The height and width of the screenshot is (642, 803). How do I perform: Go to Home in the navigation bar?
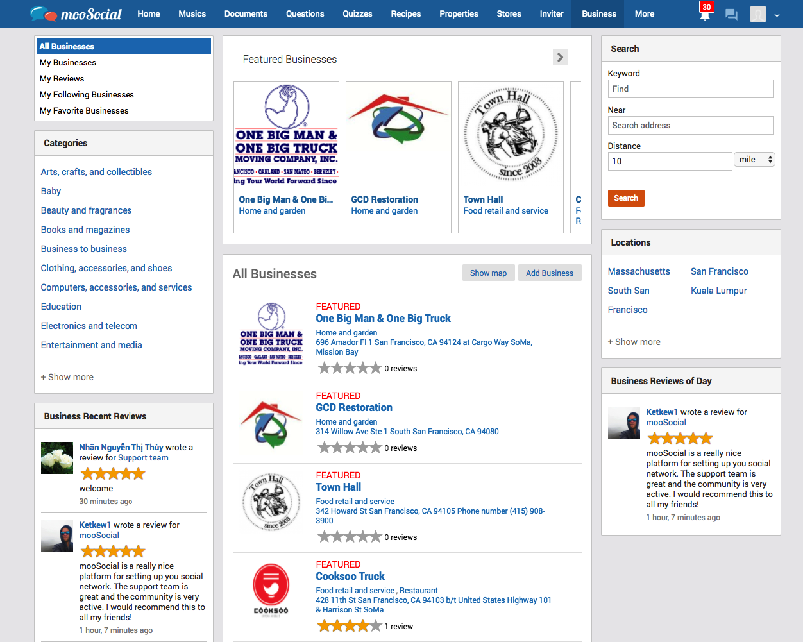click(x=149, y=13)
